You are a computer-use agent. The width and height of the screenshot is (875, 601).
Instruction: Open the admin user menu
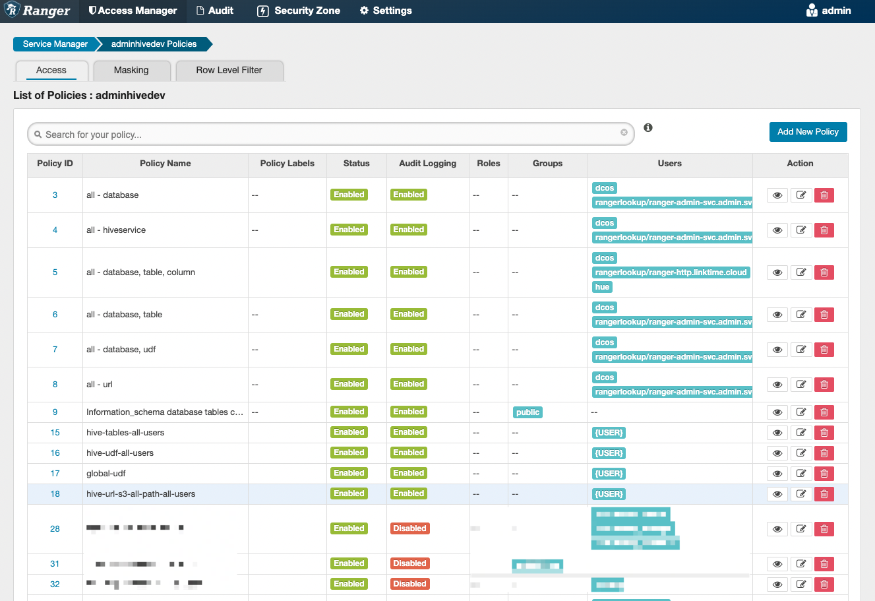pos(829,11)
